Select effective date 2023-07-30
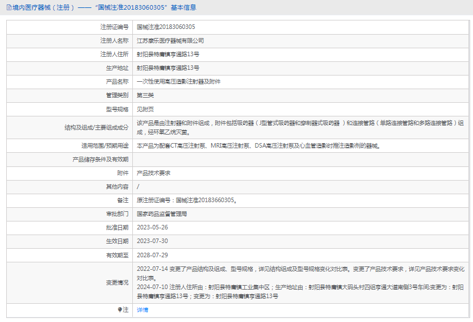This screenshot has width=473, height=322. (152, 241)
